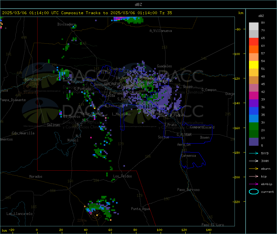Image resolution: width=277 pixels, height=234 pixels.
Task: Click the 'S_Rosas' map label
Action: 124,99
